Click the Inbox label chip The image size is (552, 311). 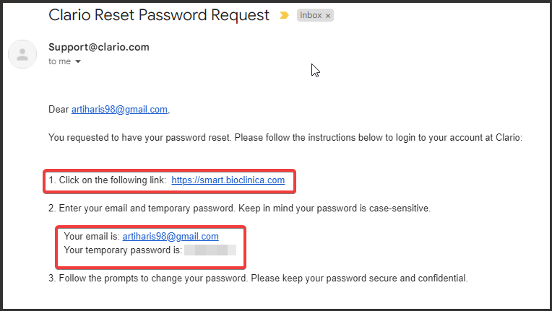[x=311, y=15]
